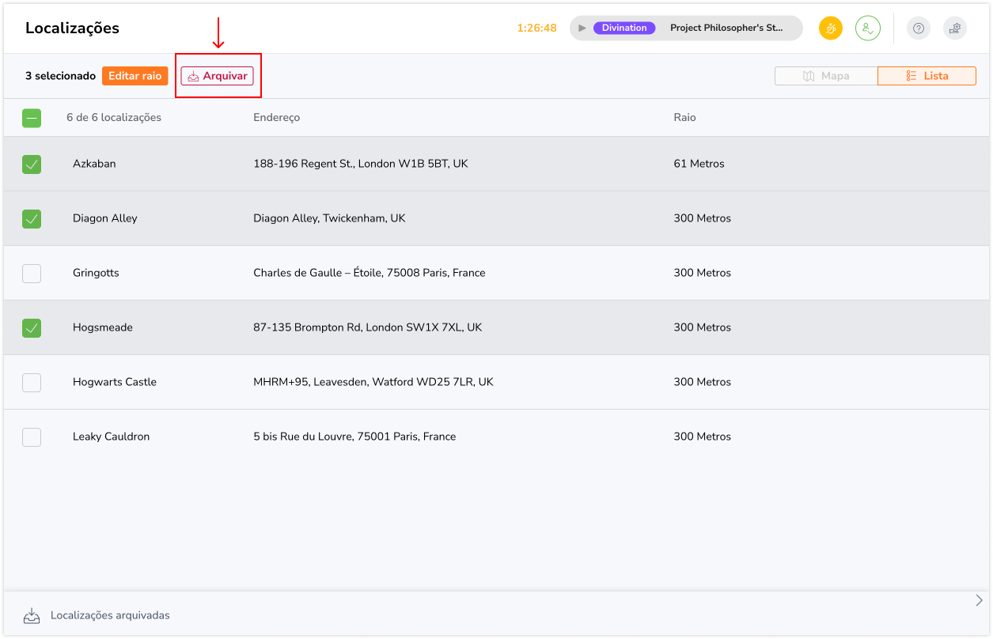Click the yellow break coffee-cup icon
The width and height of the screenshot is (993, 639).
point(830,28)
